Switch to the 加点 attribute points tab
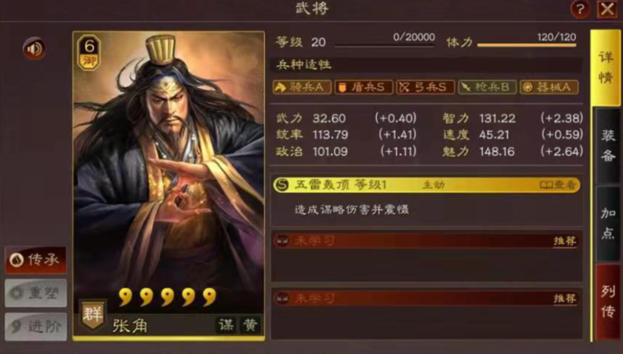Viewport: 623px width, 354px height. click(608, 223)
